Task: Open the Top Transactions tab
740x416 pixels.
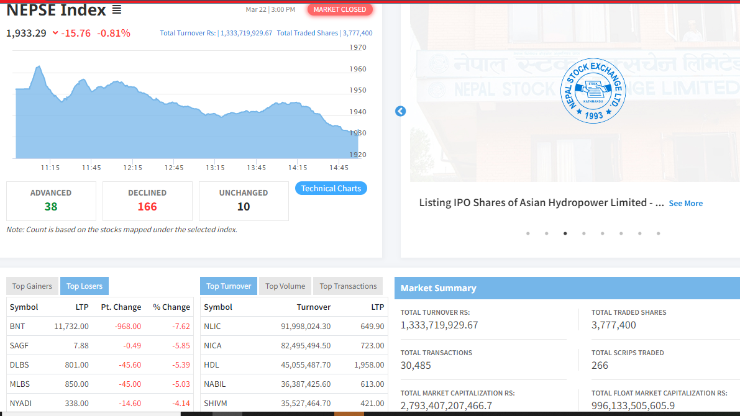Action: (348, 286)
